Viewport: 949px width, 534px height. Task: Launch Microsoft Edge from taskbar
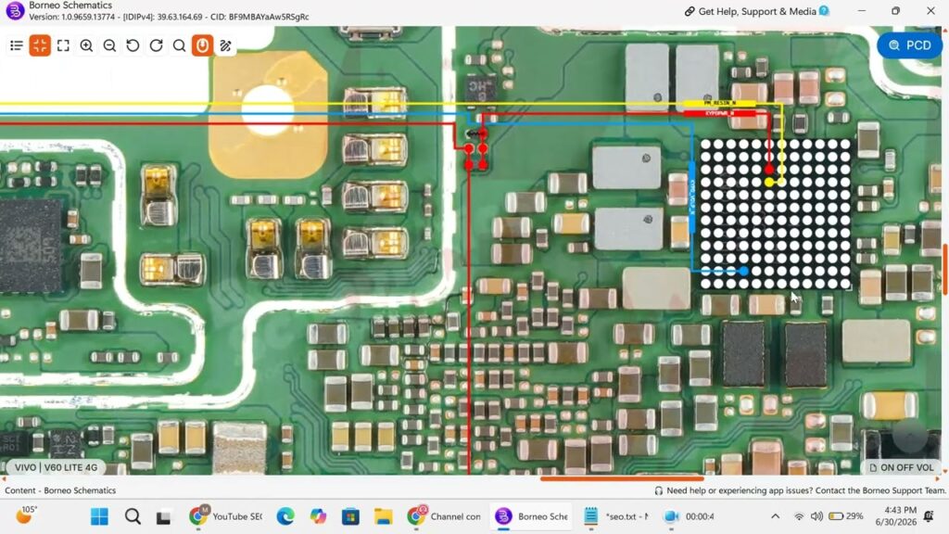tap(285, 516)
